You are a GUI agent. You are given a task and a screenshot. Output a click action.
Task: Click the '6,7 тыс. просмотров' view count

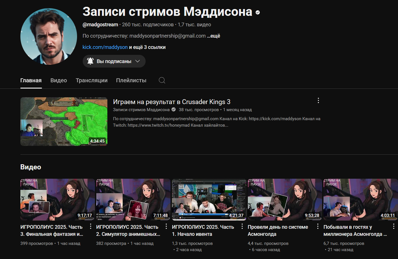(x=344, y=243)
